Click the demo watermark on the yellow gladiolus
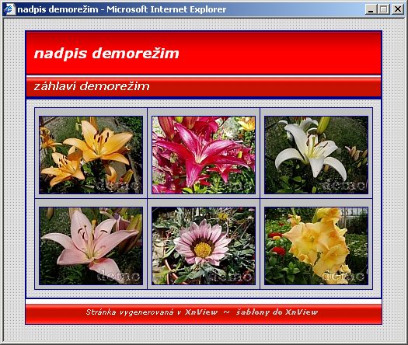 (343, 277)
